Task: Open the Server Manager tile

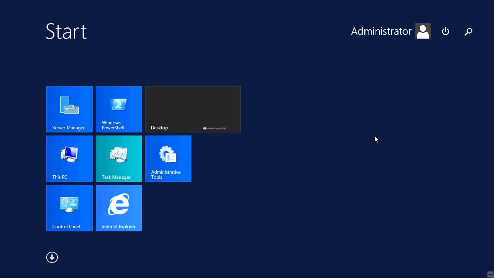Action: coord(69,109)
